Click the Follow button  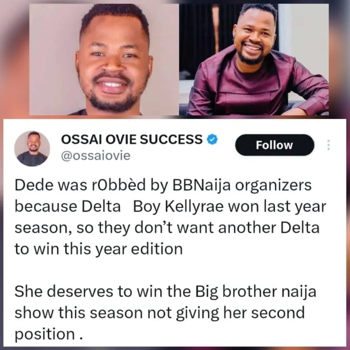click(274, 145)
